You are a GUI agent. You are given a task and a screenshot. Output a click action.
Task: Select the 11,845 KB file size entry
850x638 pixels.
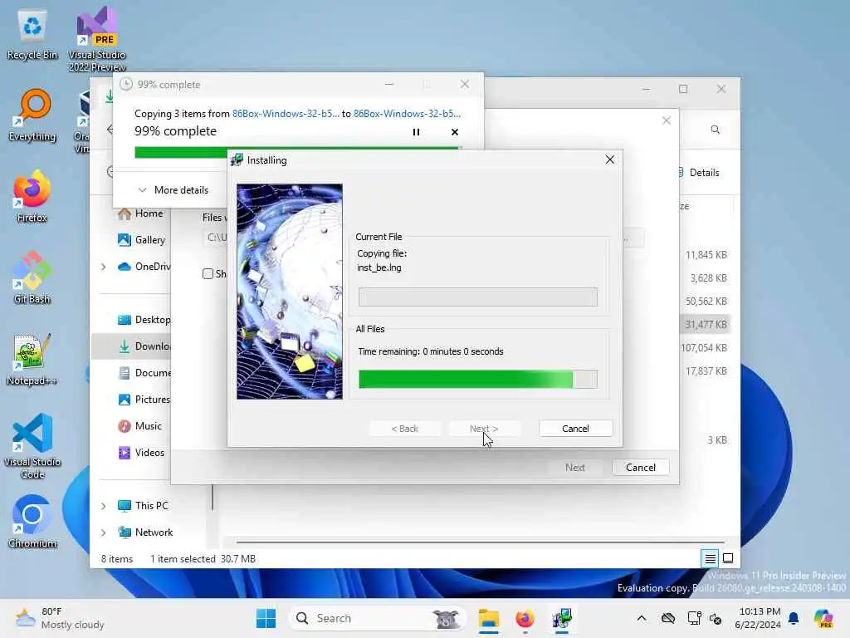(706, 255)
